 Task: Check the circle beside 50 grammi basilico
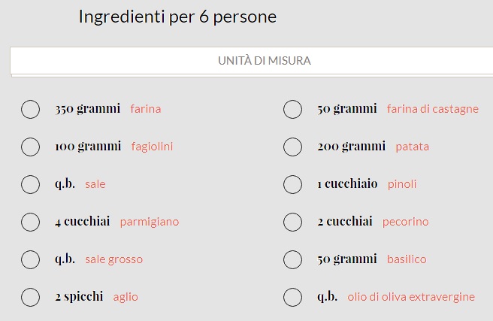(x=292, y=259)
